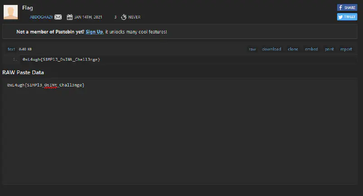
Task: Share paste via Facebook button
Action: (347, 8)
